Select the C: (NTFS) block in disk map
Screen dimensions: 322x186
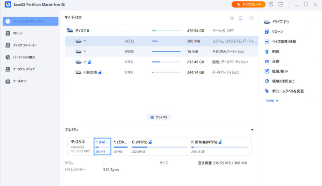pos(159,146)
